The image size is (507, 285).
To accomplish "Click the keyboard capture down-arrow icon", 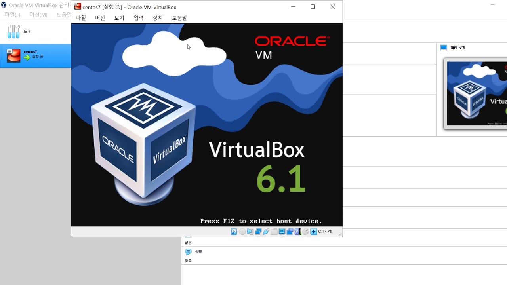I will (x=314, y=232).
